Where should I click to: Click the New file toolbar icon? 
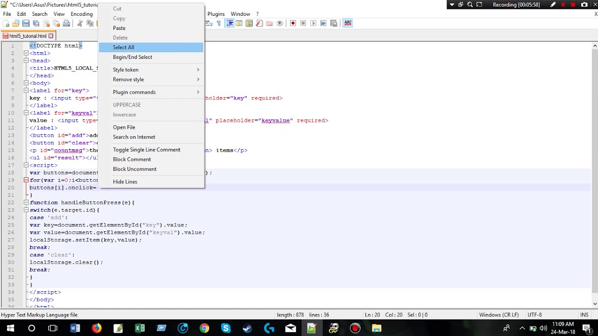coord(6,23)
